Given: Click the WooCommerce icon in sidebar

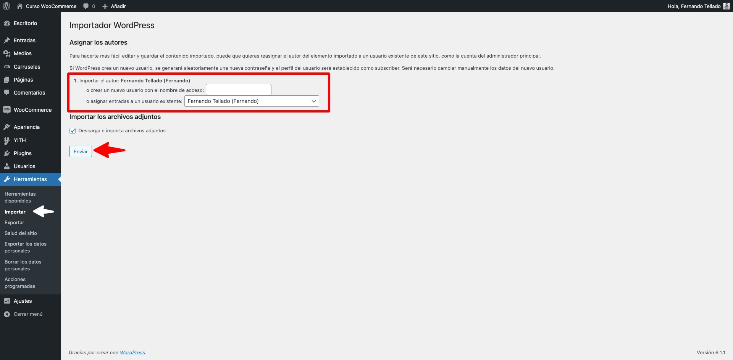Looking at the screenshot, I should pyautogui.click(x=7, y=110).
